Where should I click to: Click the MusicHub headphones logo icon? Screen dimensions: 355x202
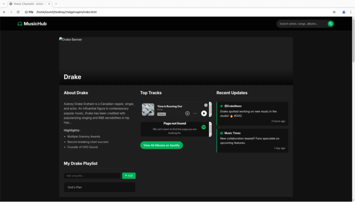click(20, 24)
